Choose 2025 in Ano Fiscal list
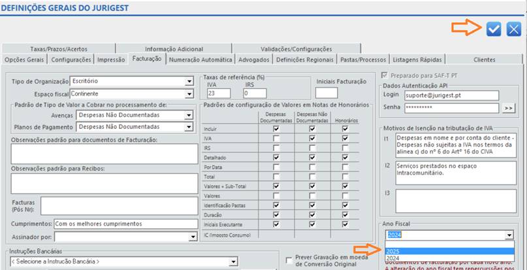This screenshot has width=527, height=270. (x=449, y=252)
